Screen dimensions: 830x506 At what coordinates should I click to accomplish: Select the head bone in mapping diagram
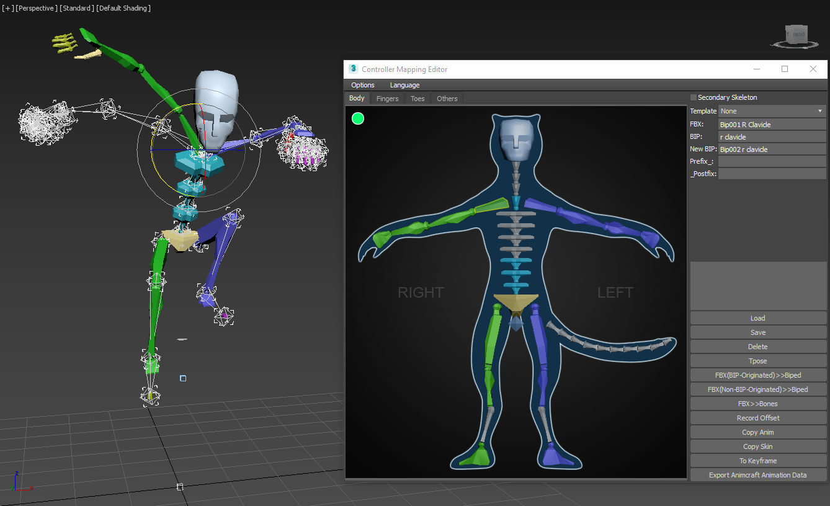(x=517, y=141)
